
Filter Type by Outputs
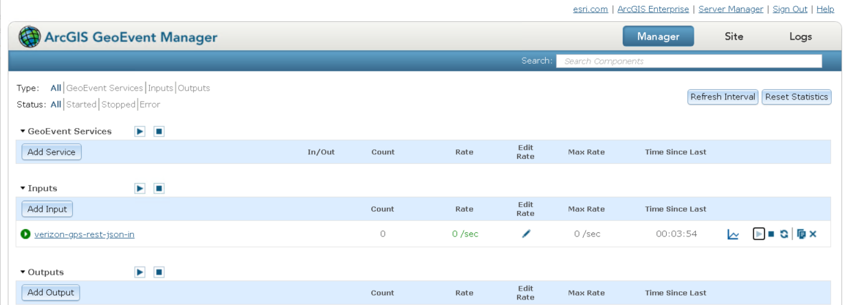194,88
